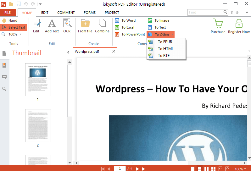Open the FILE menu
The width and height of the screenshot is (251, 171).
coord(8,13)
